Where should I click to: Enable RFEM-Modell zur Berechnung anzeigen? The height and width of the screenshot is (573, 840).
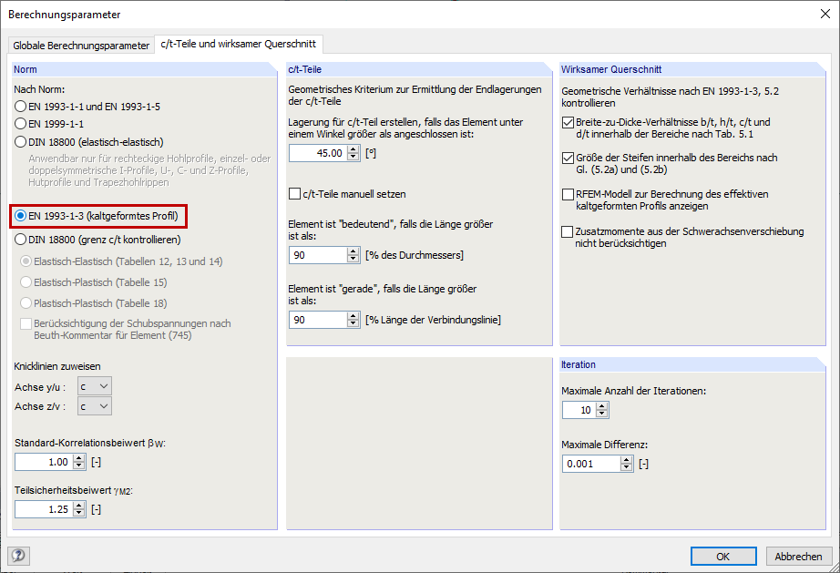coord(566,195)
